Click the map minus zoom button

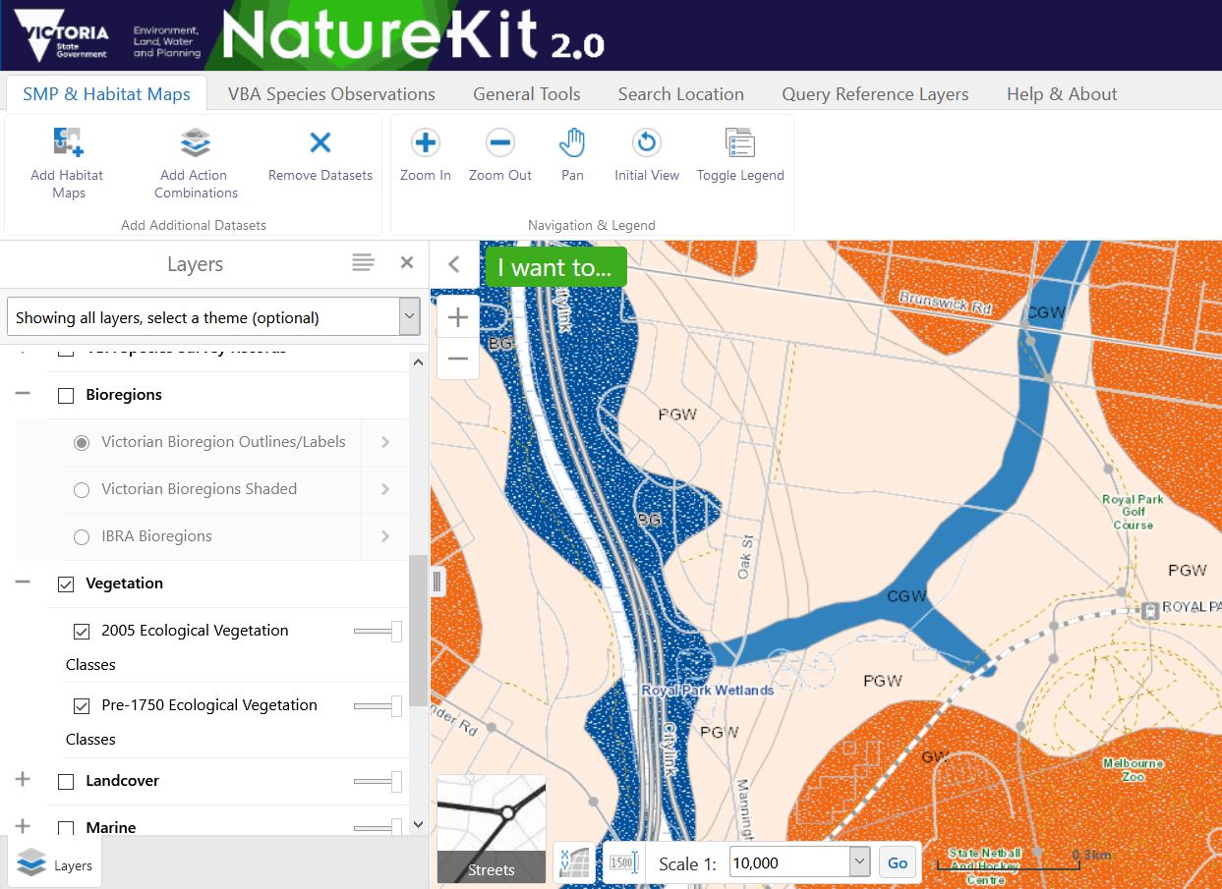click(458, 359)
